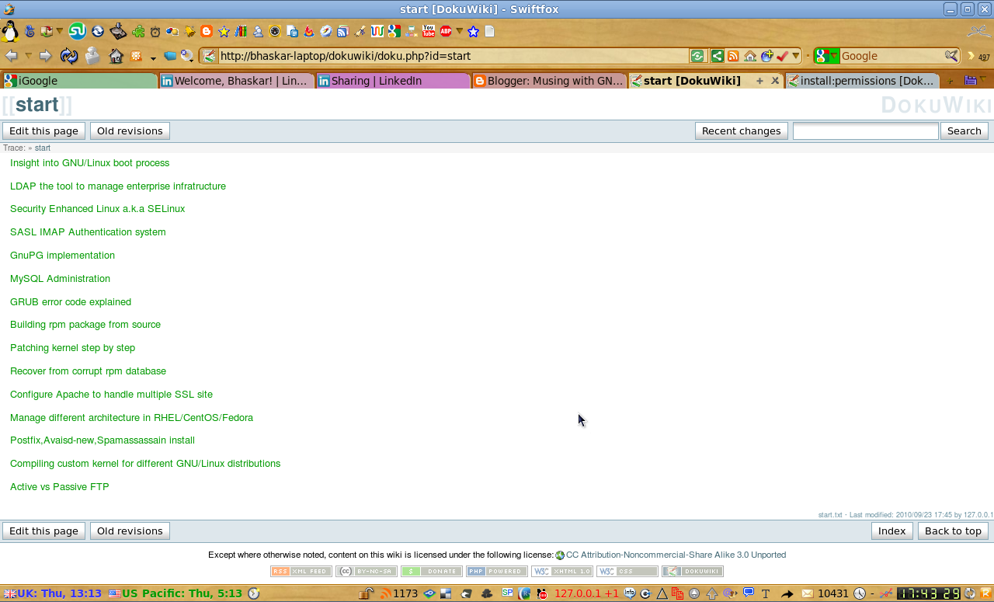Click the Tux penguin toolbar icon

(9, 31)
